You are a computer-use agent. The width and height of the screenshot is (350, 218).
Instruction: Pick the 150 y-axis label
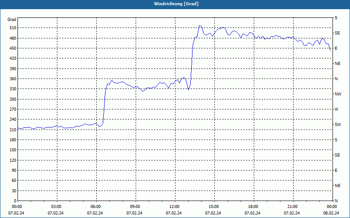[13, 150]
